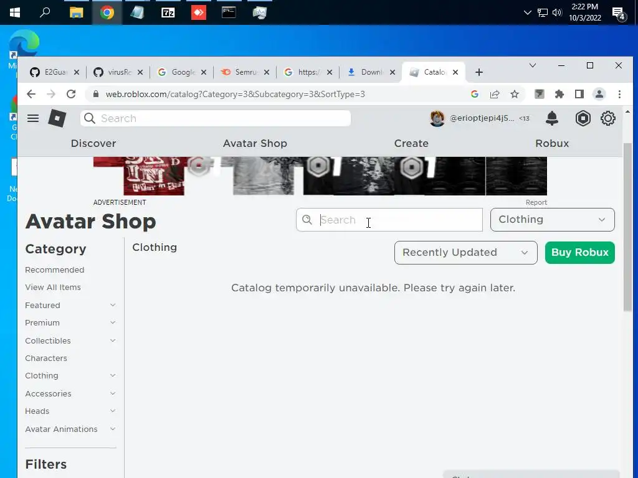Click the Google icon in the address bar

(x=474, y=95)
